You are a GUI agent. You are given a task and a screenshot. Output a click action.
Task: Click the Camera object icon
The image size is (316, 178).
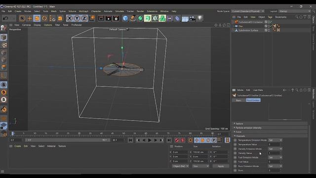[x=193, y=18]
